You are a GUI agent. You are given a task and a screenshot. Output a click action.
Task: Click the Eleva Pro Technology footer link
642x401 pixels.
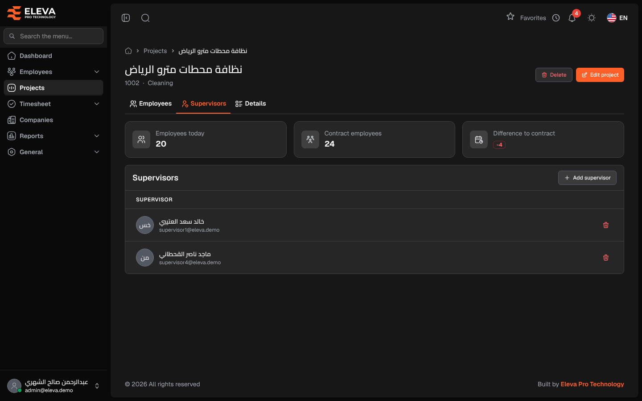592,384
